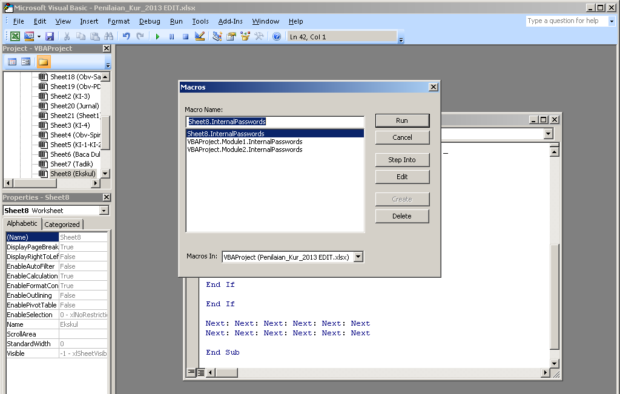Toggle Folders icon in Project panel
The height and width of the screenshot is (394, 620).
tap(43, 62)
